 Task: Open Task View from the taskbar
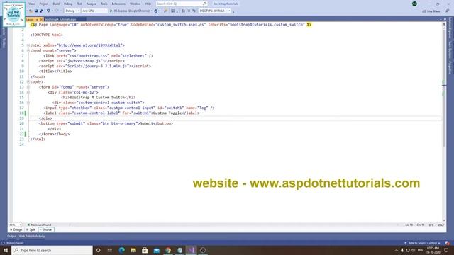tap(110, 250)
